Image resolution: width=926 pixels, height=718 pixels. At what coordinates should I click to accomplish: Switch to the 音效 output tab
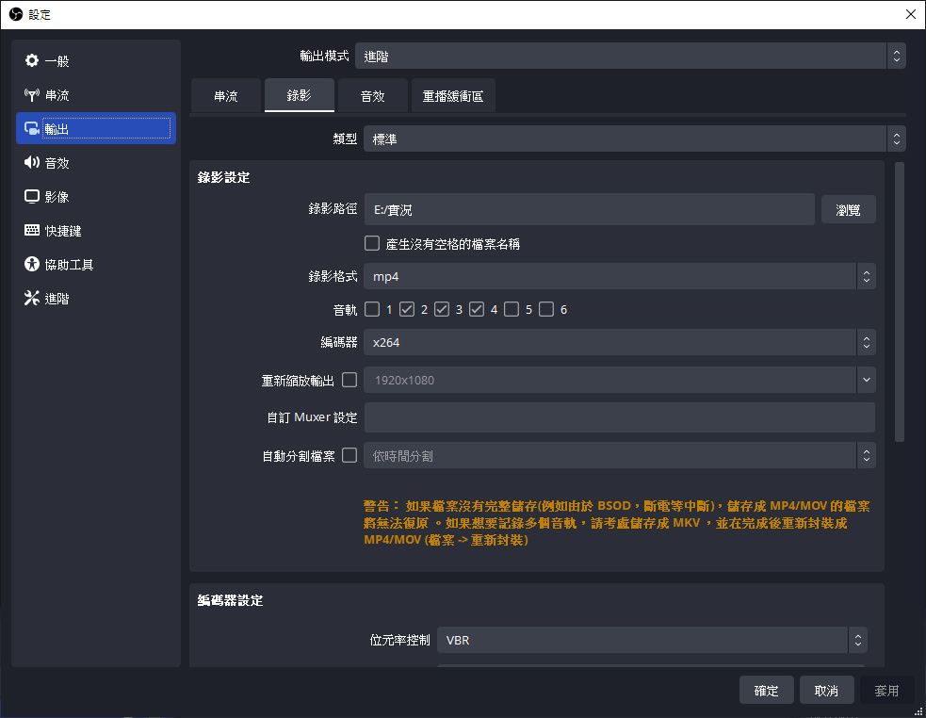[373, 95]
